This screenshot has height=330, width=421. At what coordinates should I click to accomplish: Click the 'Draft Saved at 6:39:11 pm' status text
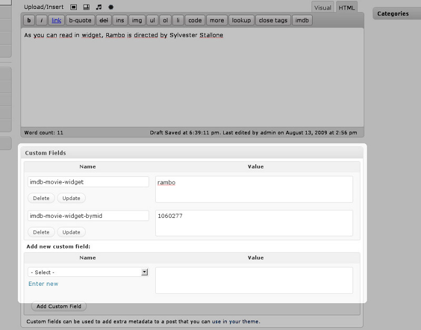(x=185, y=133)
